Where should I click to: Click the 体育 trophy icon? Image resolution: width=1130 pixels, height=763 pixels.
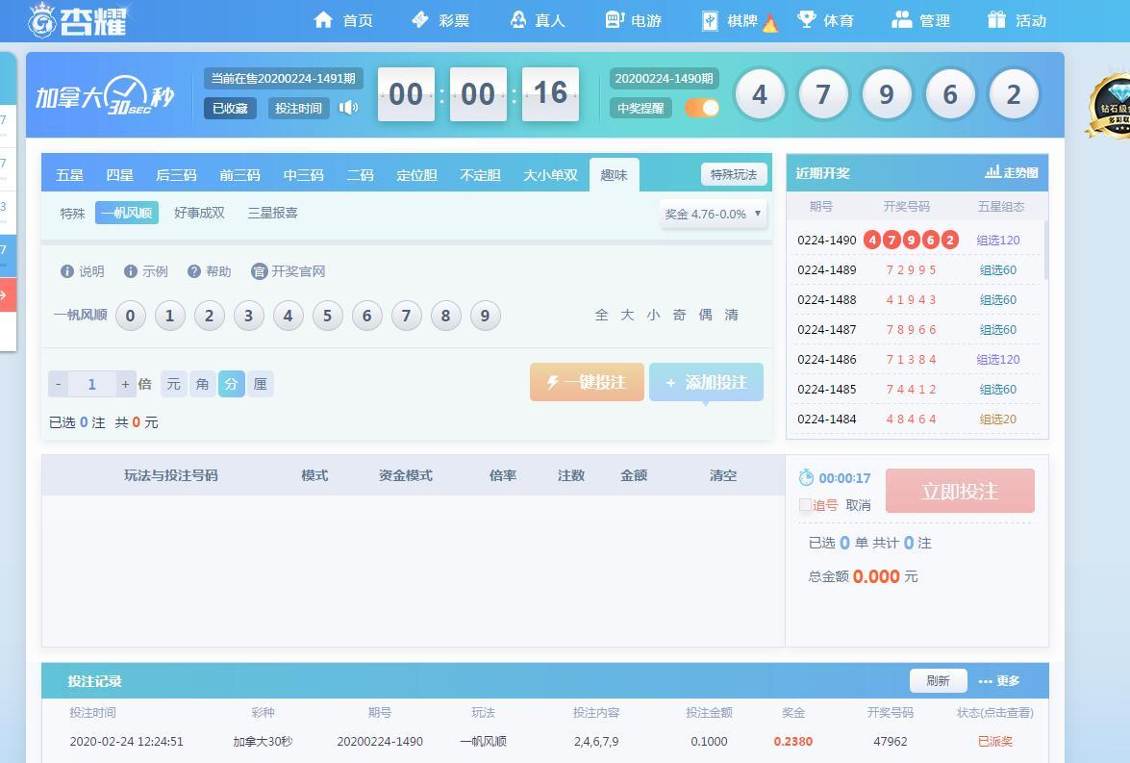pyautogui.click(x=806, y=19)
